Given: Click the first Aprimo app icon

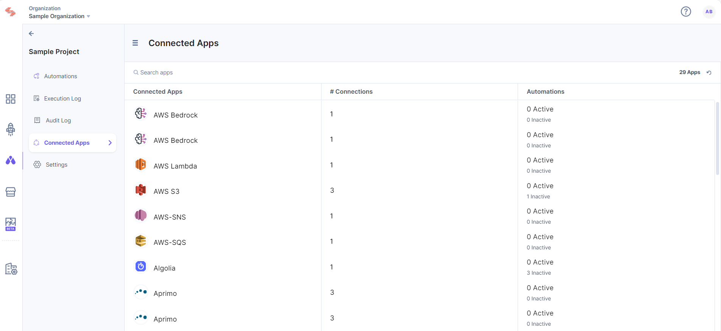Looking at the screenshot, I should [x=141, y=292].
